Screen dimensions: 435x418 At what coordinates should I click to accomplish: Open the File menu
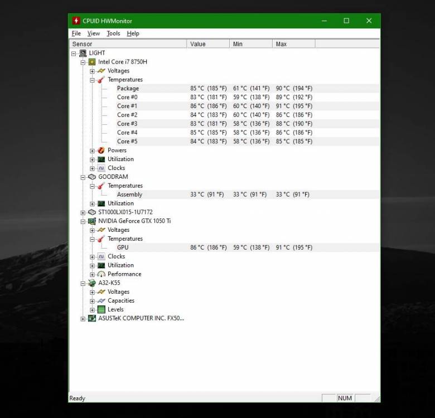76,33
